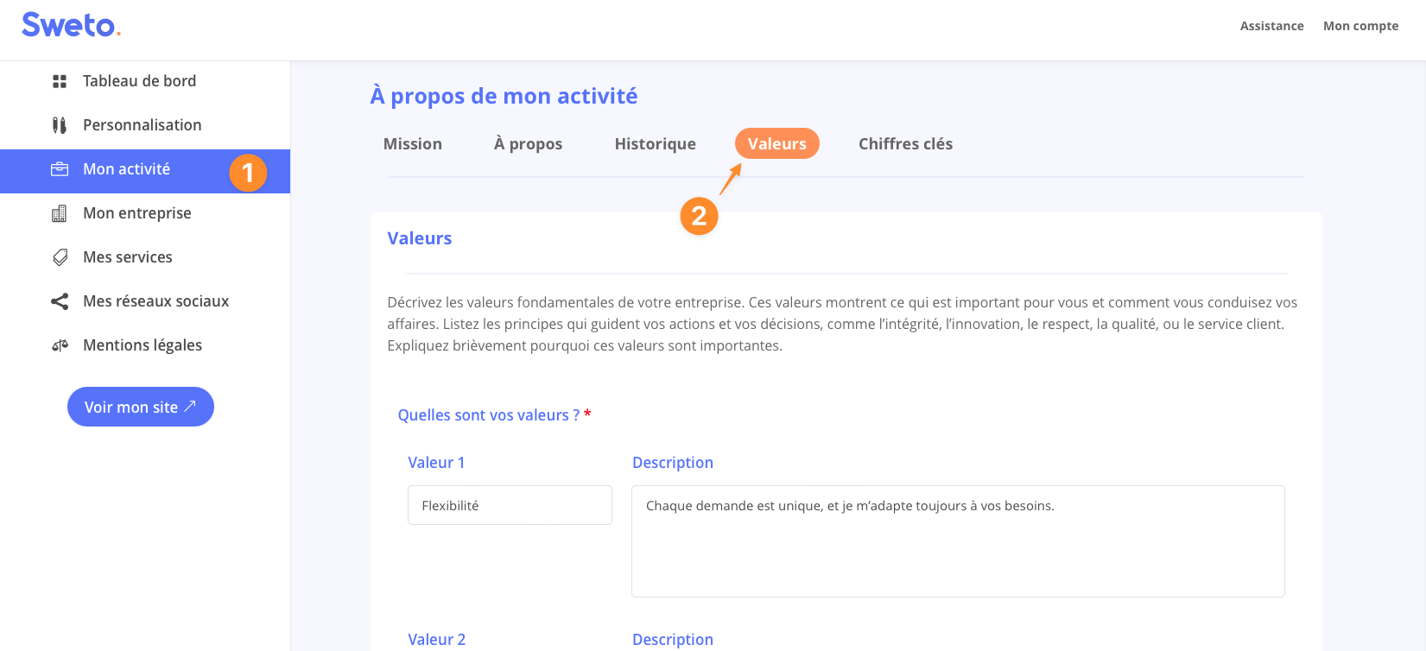Image resolution: width=1426 pixels, height=651 pixels.
Task: Click the Mon entreprise building icon
Action: tap(60, 213)
